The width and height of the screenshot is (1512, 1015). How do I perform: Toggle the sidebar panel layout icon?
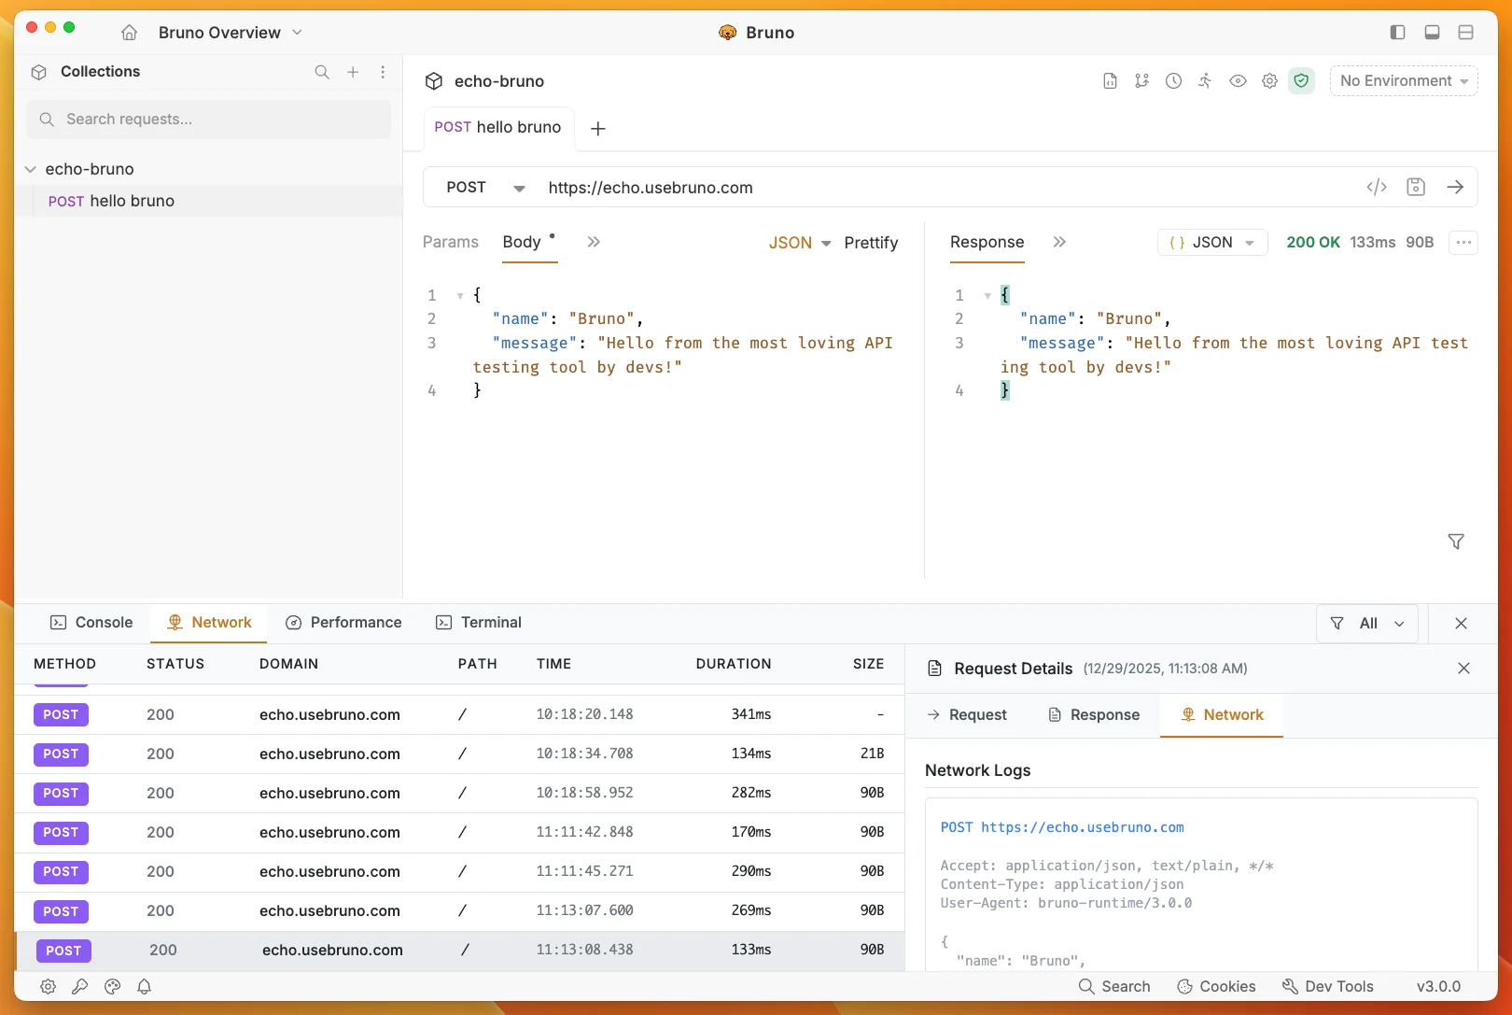click(x=1397, y=33)
